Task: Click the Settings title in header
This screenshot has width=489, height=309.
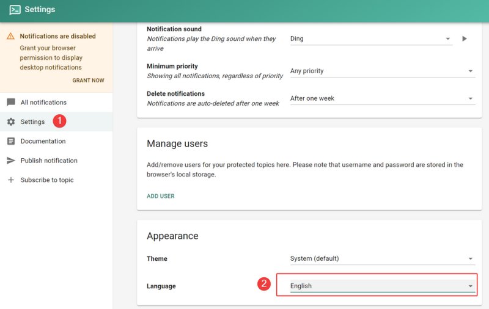Action: 40,10
